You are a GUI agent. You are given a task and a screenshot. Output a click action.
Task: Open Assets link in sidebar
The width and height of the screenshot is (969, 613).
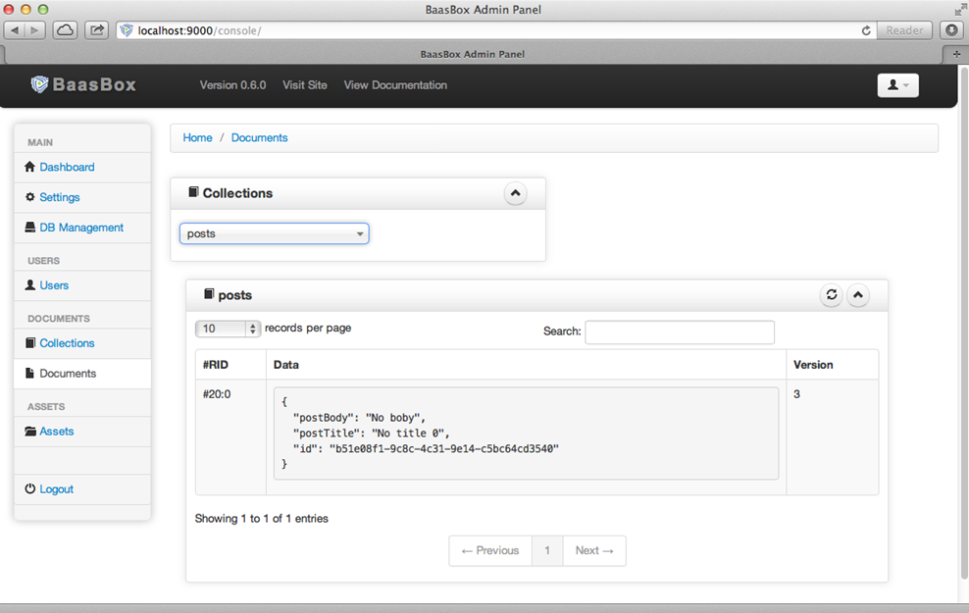pos(56,432)
